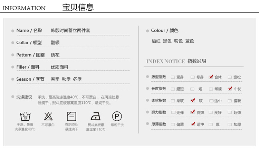Click the do-not-bleach triangle icon
Viewport: 259px width, 150px height.
[x=48, y=116]
